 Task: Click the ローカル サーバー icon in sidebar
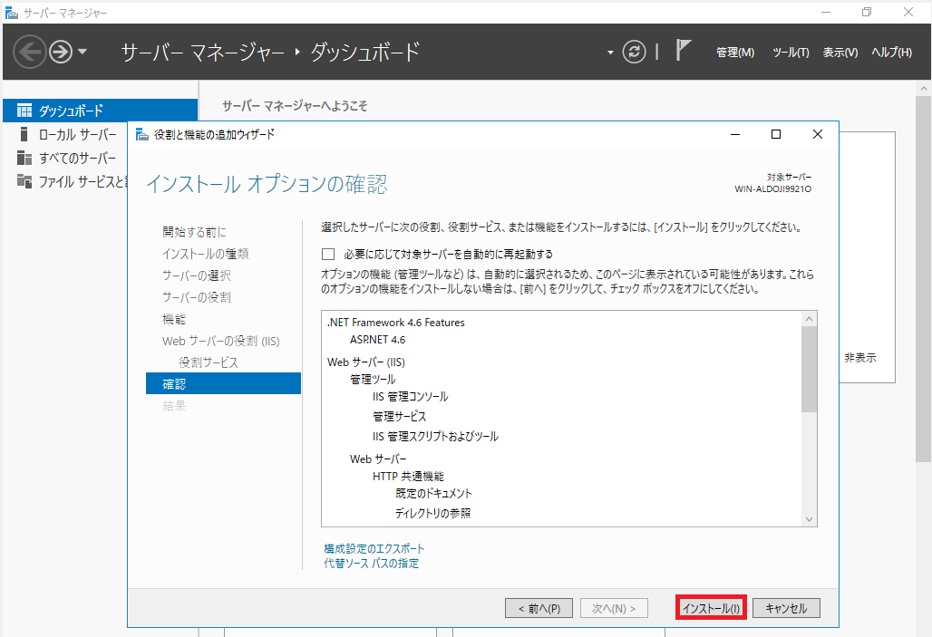tap(24, 134)
